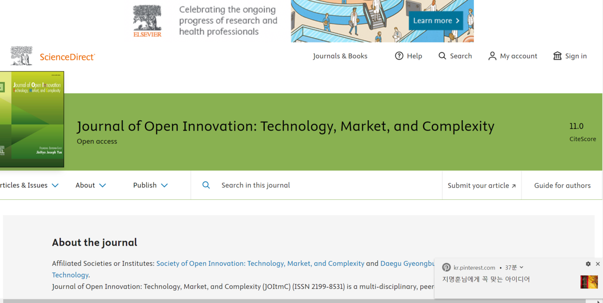Close the Pinterest notification popup

coord(598,264)
